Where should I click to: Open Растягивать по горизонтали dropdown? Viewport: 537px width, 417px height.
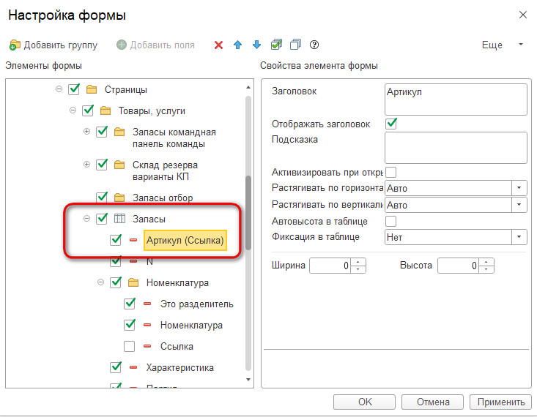click(x=519, y=188)
